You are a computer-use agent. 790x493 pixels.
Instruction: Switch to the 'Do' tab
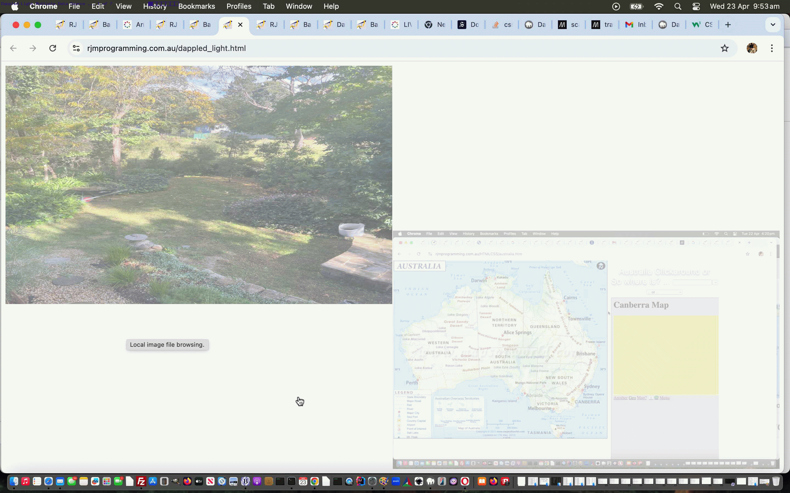[469, 25]
